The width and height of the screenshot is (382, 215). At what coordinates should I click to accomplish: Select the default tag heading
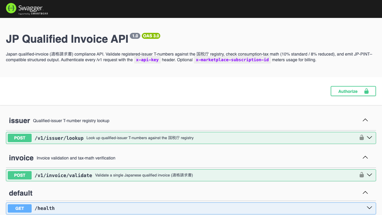coord(21,193)
